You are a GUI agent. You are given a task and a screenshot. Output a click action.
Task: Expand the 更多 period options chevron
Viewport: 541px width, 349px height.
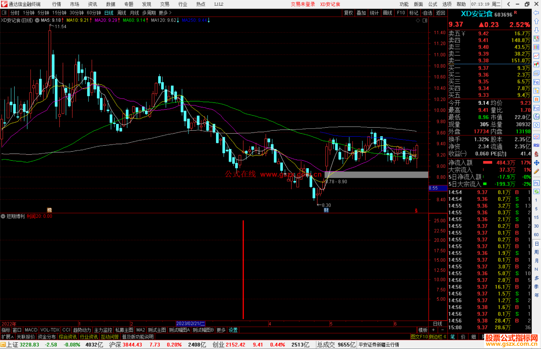click(x=170, y=13)
